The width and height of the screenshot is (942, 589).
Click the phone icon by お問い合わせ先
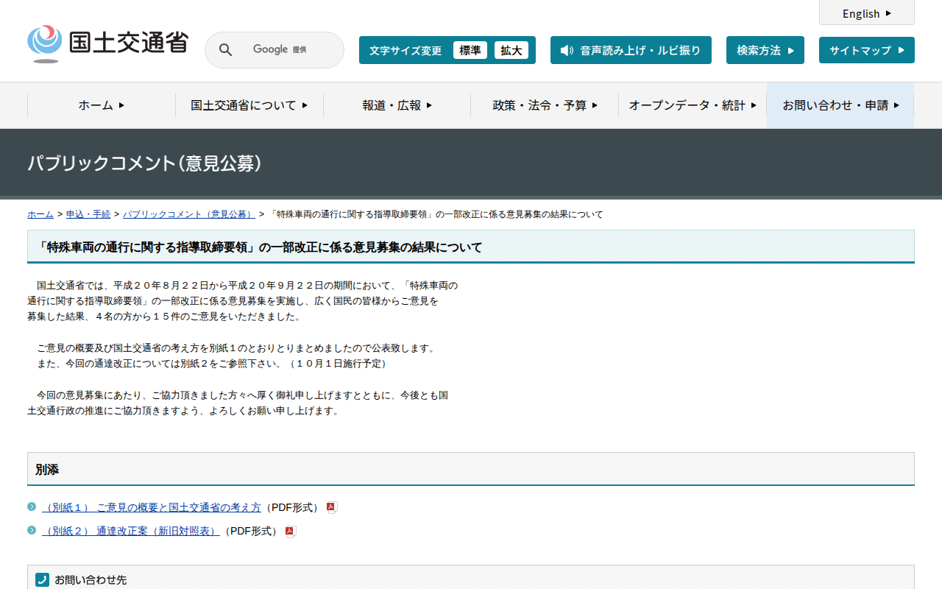pos(42,579)
